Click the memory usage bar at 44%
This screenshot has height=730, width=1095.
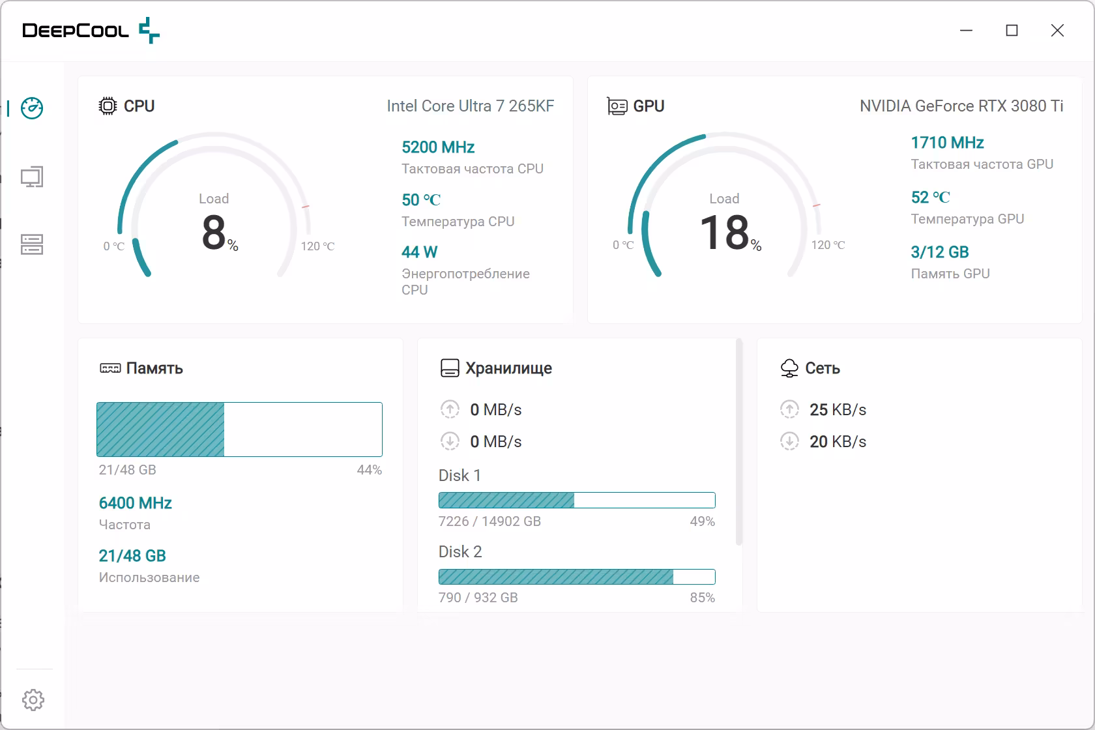pos(239,430)
